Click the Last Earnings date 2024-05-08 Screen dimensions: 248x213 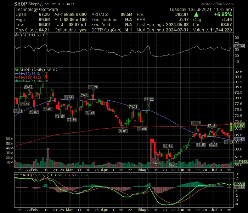(177, 25)
